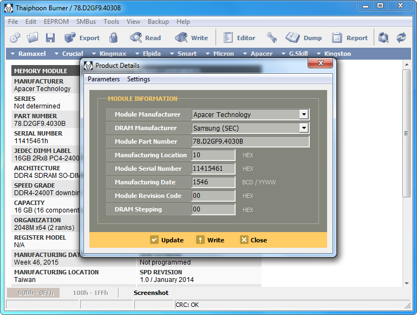Click the magnifier search icon in toolbar
This screenshot has height=315, width=417.
(383, 38)
